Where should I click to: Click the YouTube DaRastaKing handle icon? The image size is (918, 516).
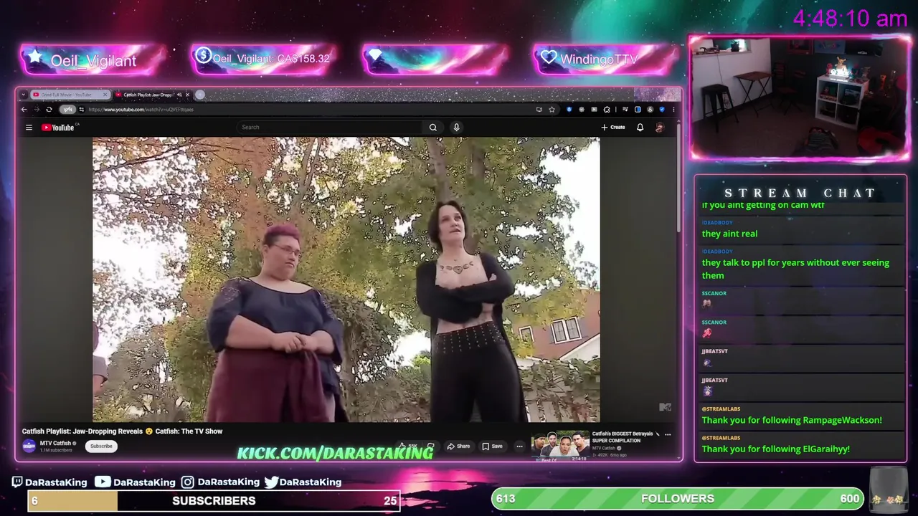point(103,482)
